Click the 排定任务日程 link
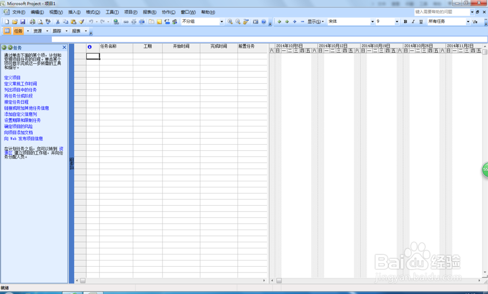 point(16,102)
